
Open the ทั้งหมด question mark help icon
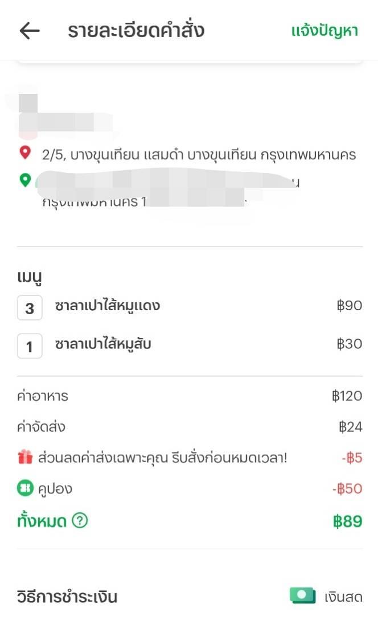pos(80,521)
